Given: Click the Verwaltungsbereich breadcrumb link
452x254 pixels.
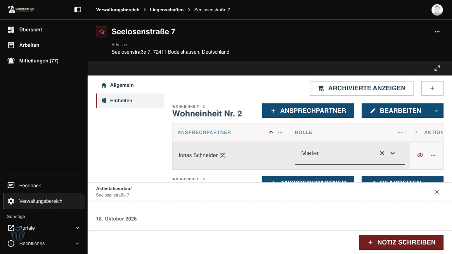Looking at the screenshot, I should [x=118, y=10].
